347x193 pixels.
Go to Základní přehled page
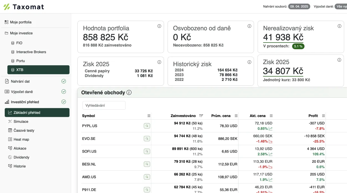[x=37, y=113]
